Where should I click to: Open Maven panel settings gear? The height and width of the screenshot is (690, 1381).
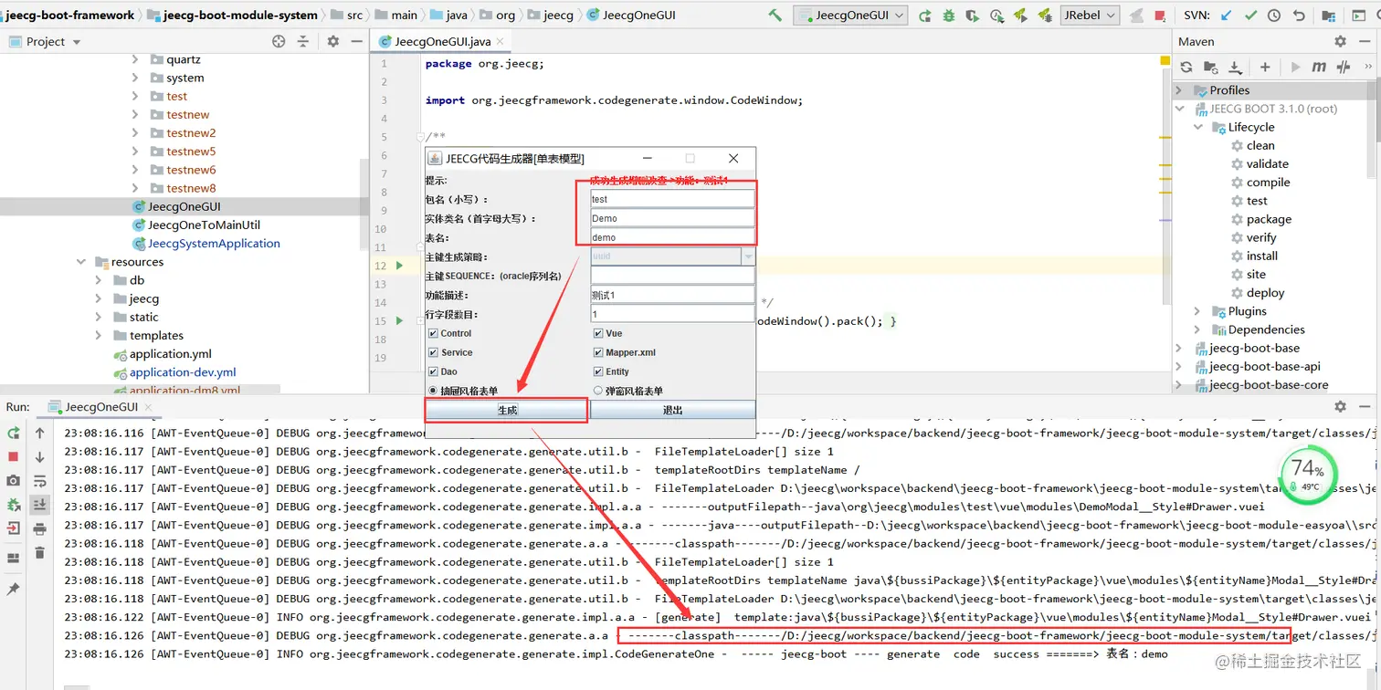(1340, 41)
